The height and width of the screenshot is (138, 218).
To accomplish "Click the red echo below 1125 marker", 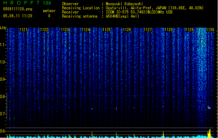I will 116,108.
